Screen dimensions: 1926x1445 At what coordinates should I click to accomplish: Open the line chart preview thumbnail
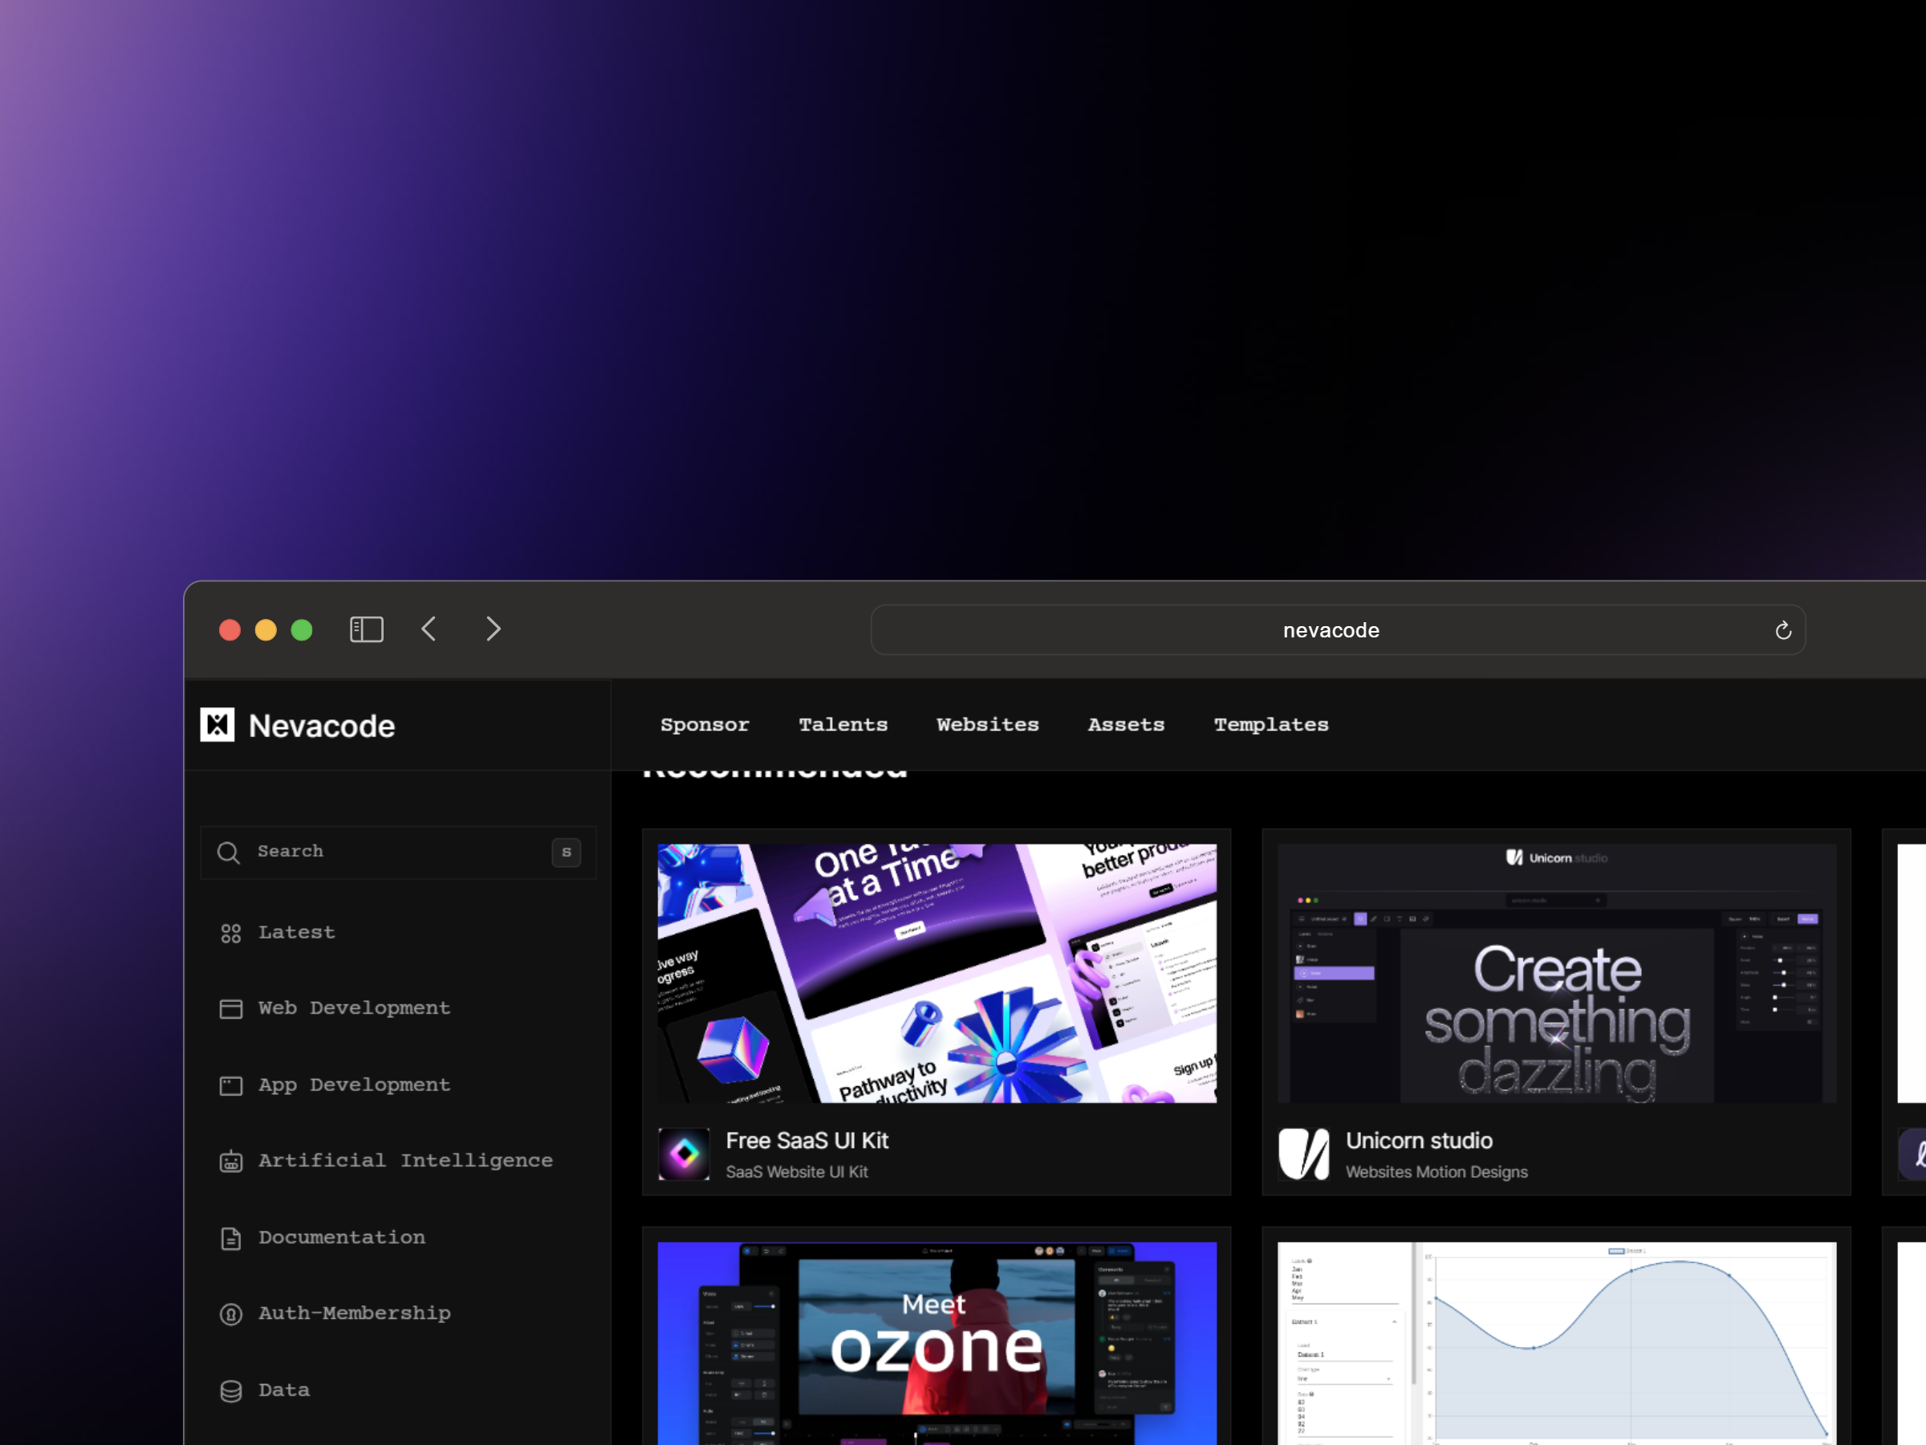pos(1557,1343)
